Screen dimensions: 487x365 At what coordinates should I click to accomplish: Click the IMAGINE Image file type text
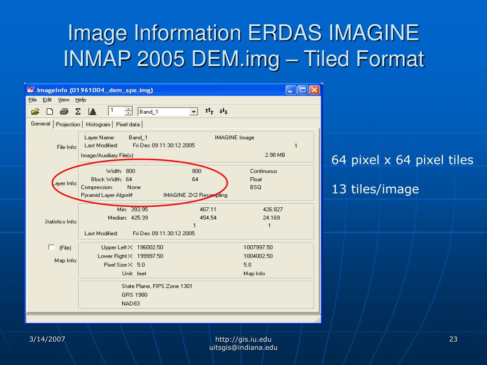tap(234, 137)
